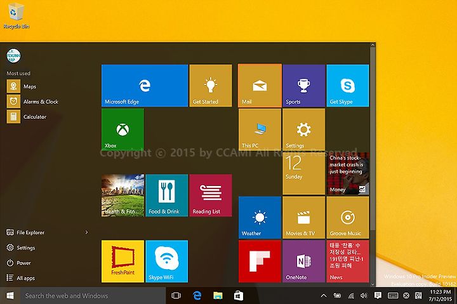Open File Explorer from the taskbar
457x304 pixels.
218,296
